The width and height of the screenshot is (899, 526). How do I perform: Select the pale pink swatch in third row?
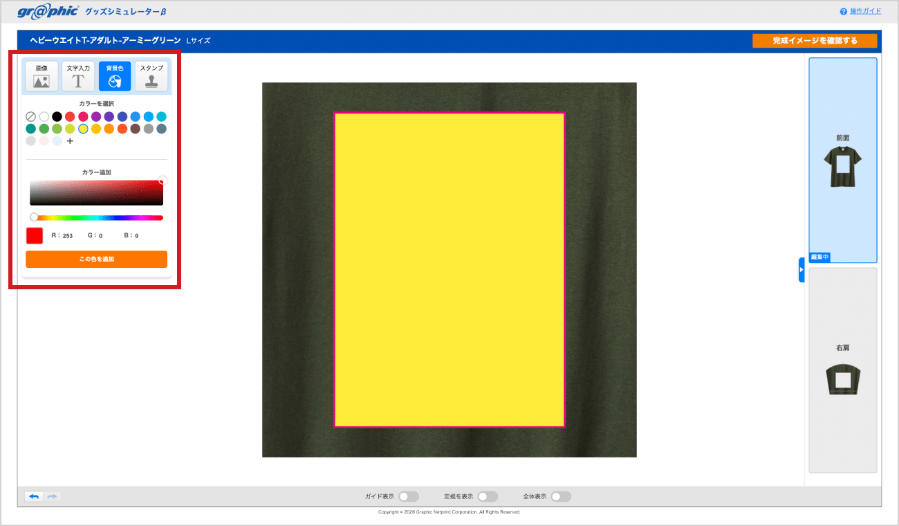[44, 141]
